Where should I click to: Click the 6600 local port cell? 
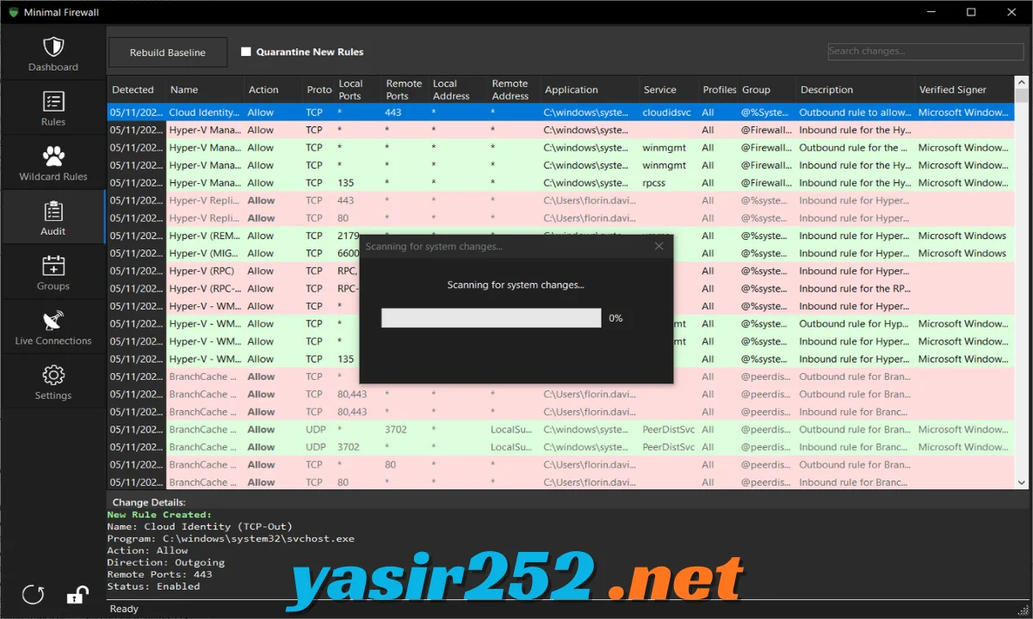click(349, 253)
